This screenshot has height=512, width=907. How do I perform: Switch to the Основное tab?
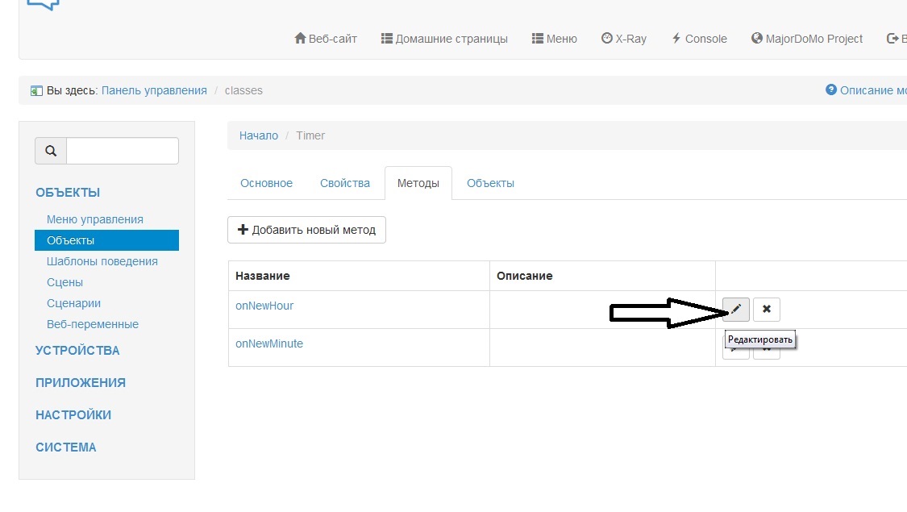(x=267, y=183)
